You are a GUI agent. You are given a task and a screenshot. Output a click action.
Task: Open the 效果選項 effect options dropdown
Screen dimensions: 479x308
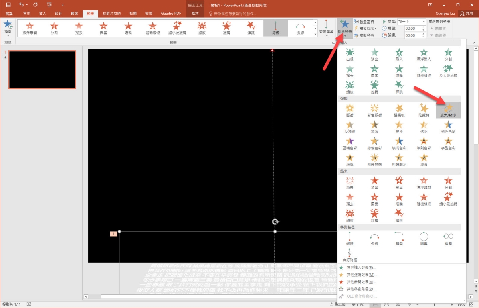[x=326, y=28]
